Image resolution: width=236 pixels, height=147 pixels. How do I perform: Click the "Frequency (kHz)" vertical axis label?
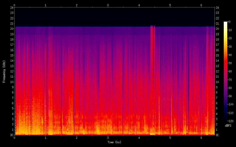click(x=4, y=71)
